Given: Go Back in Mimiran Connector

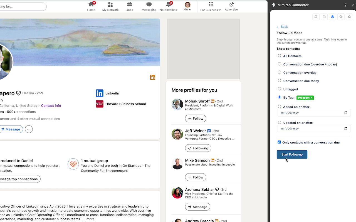Looking at the screenshot, I should 282,27.
